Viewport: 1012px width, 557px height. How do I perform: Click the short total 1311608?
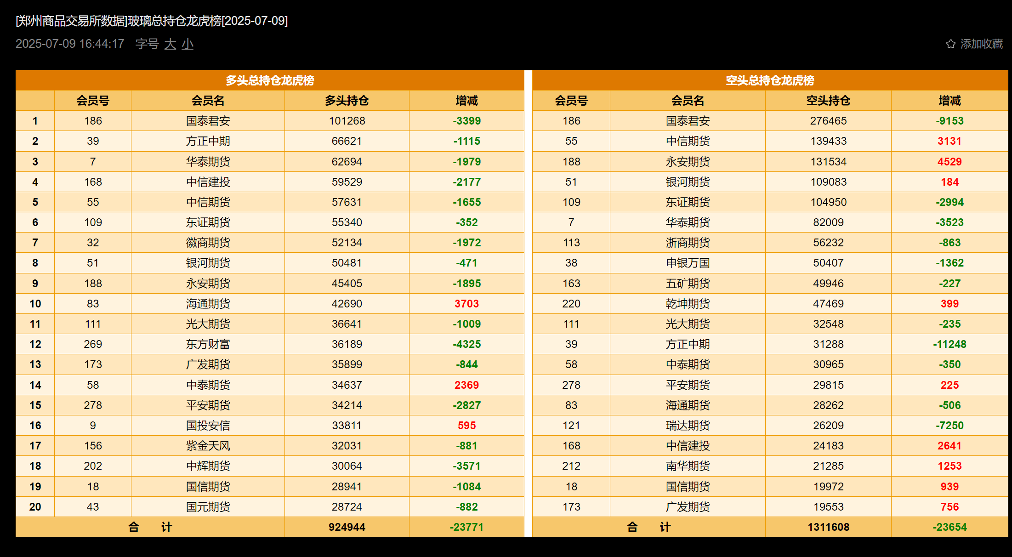(x=828, y=527)
